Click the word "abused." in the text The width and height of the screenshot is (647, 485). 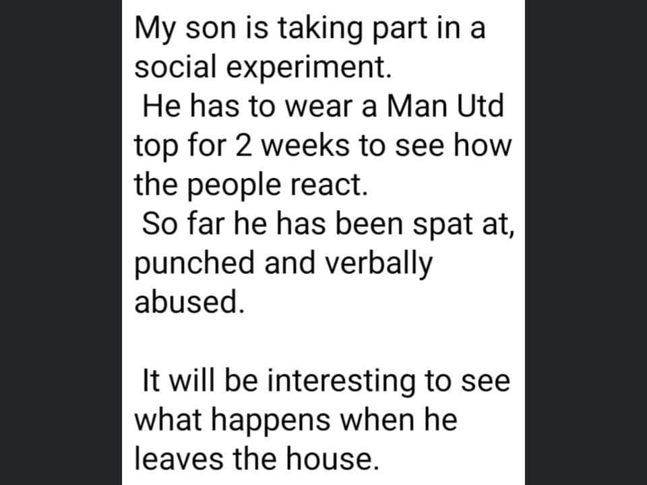click(x=187, y=302)
